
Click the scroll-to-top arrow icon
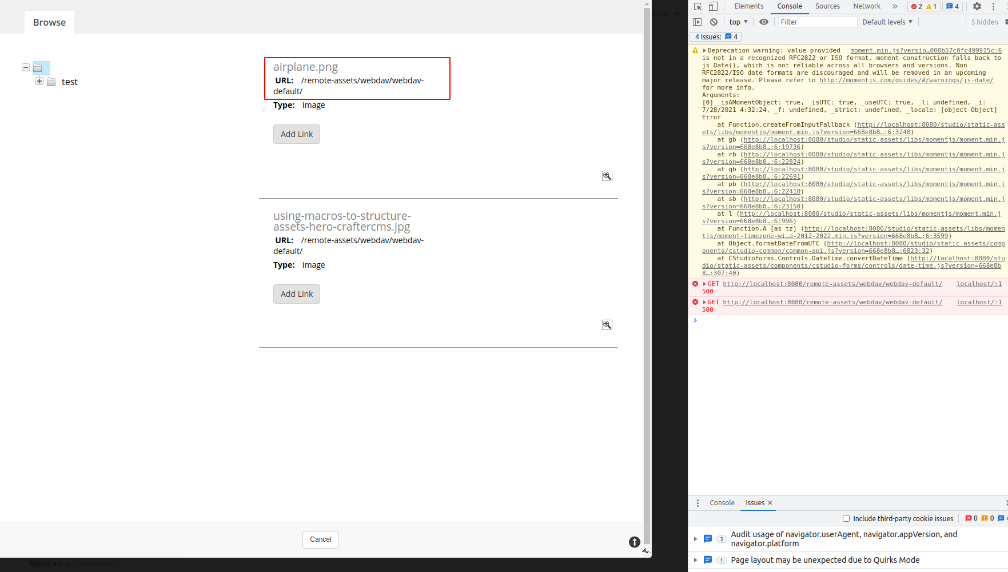pyautogui.click(x=634, y=542)
